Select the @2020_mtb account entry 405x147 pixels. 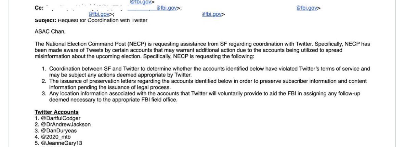(x=52, y=137)
